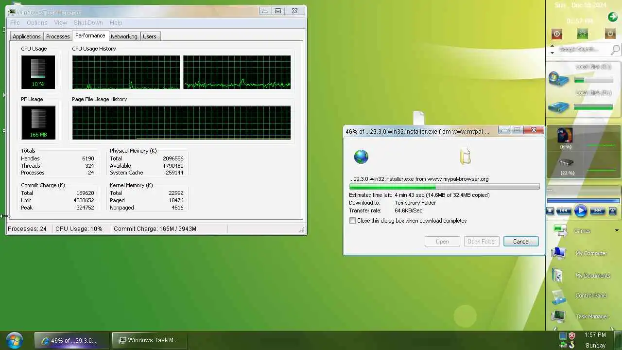Click the network activity tray icon
Viewport: 622px width, 350px height.
(x=563, y=345)
